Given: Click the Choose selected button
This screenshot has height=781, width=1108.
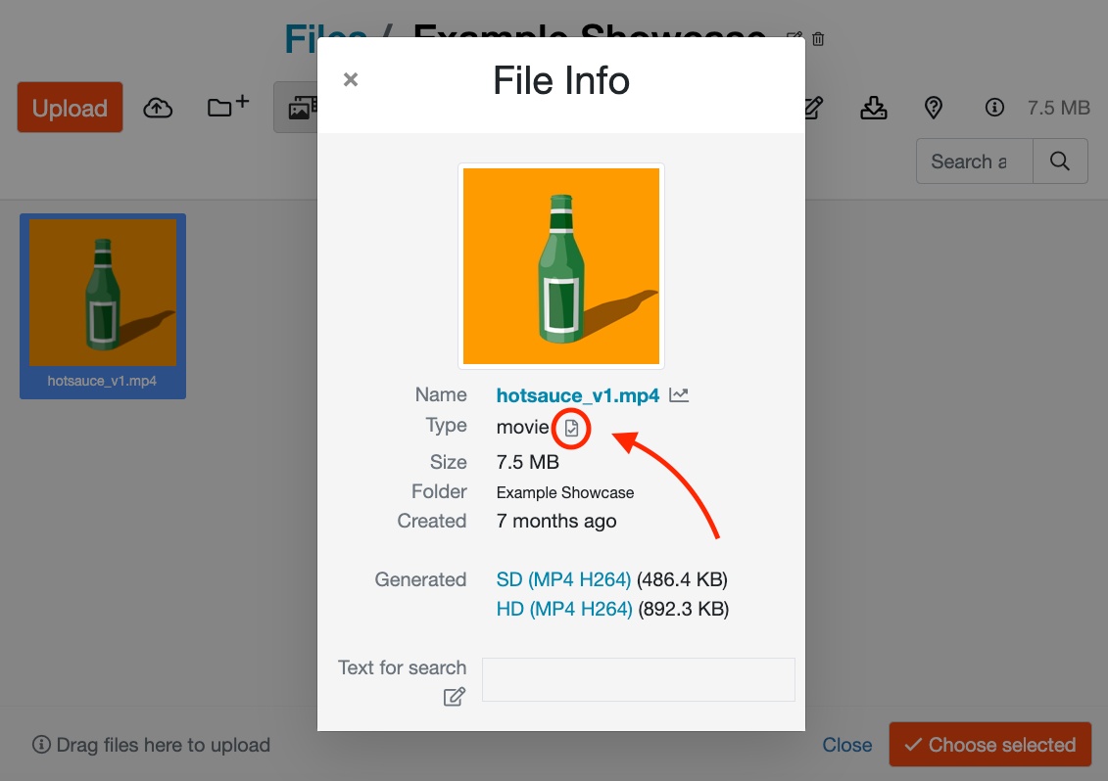Looking at the screenshot, I should coord(989,745).
